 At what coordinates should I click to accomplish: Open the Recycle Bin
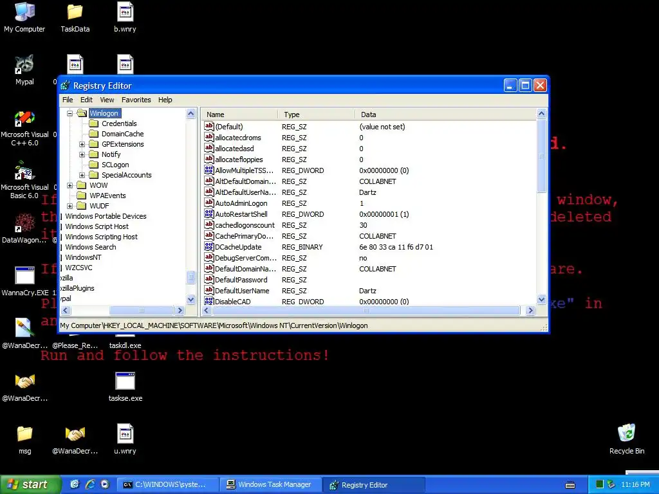point(627,439)
